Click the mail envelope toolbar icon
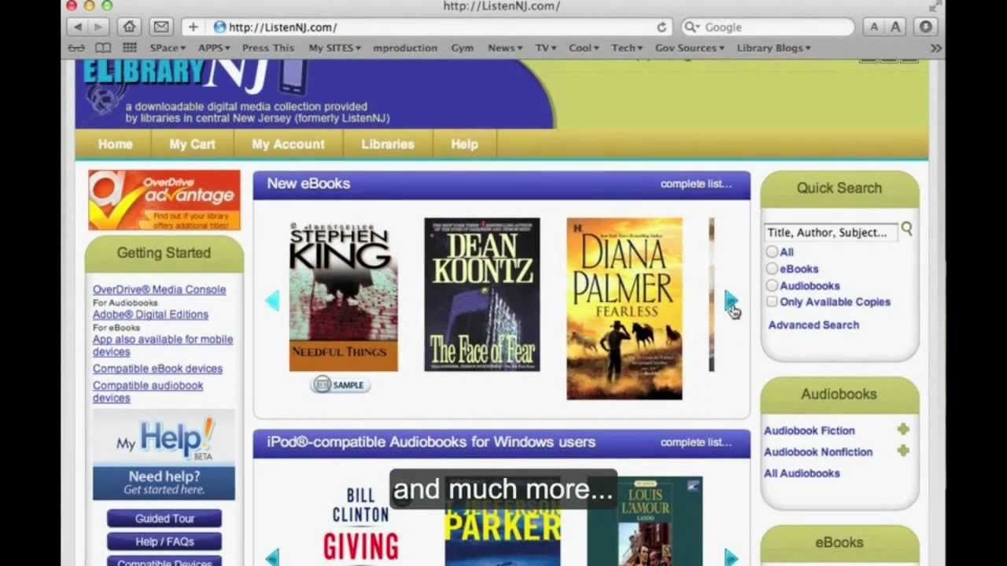This screenshot has width=1007, height=566. point(161,27)
